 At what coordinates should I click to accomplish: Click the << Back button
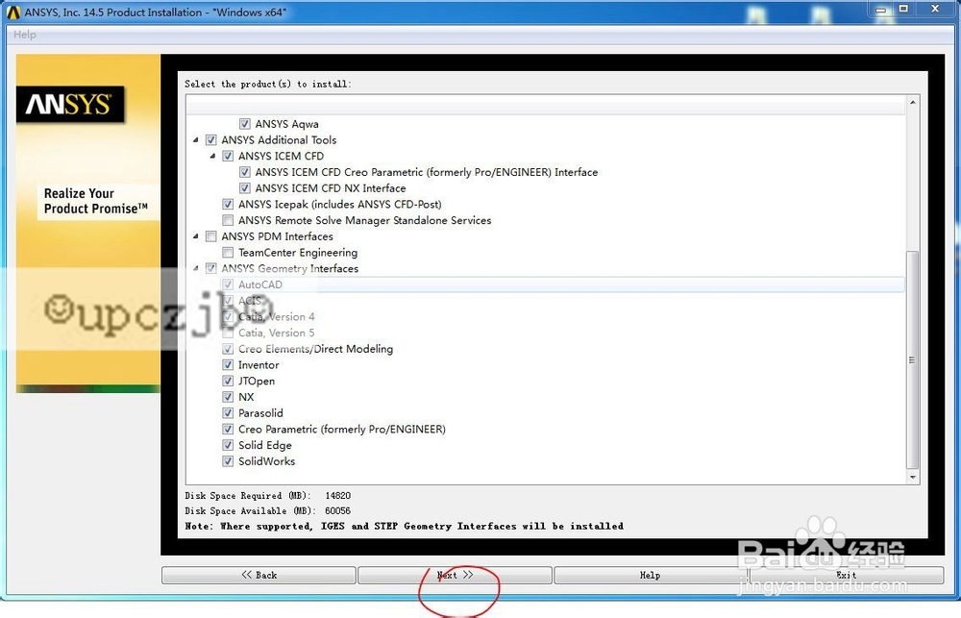click(259, 575)
